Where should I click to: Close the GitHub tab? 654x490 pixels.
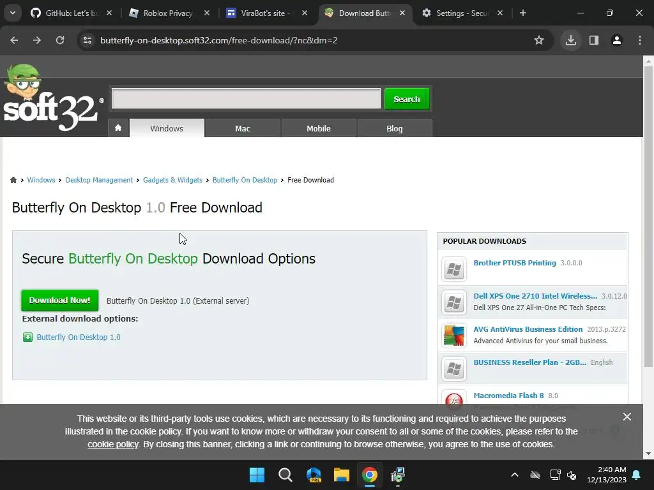click(109, 13)
